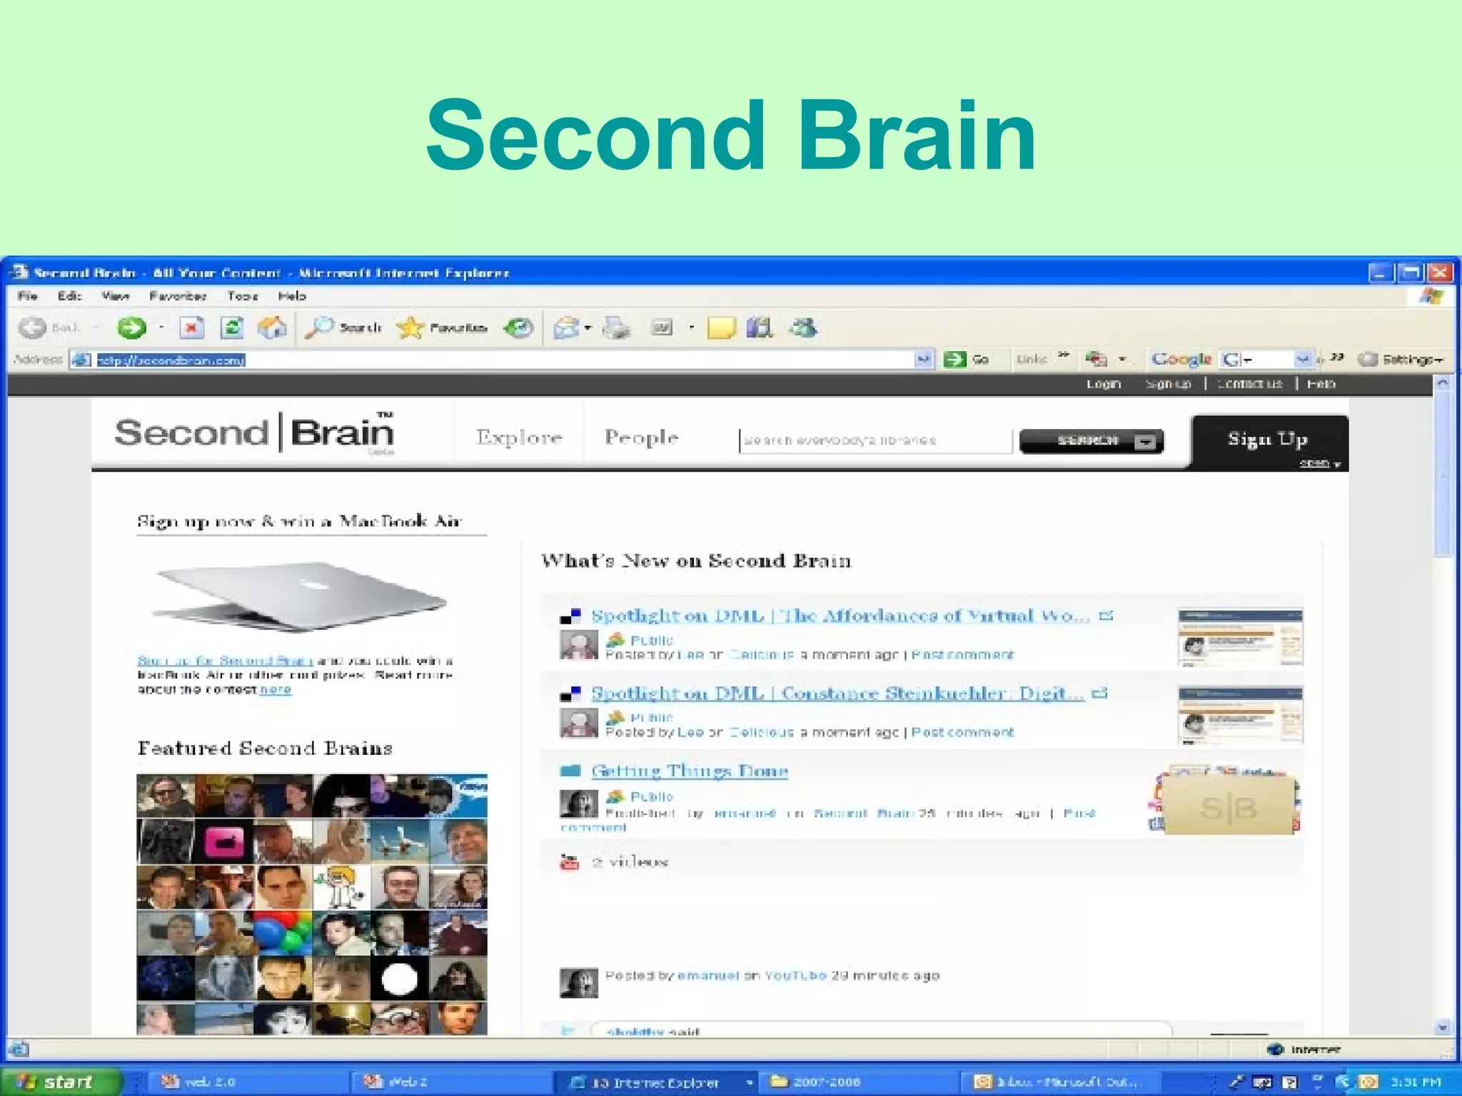
Task: Open Google toolbar Settings dropdown
Action: tap(1401, 359)
